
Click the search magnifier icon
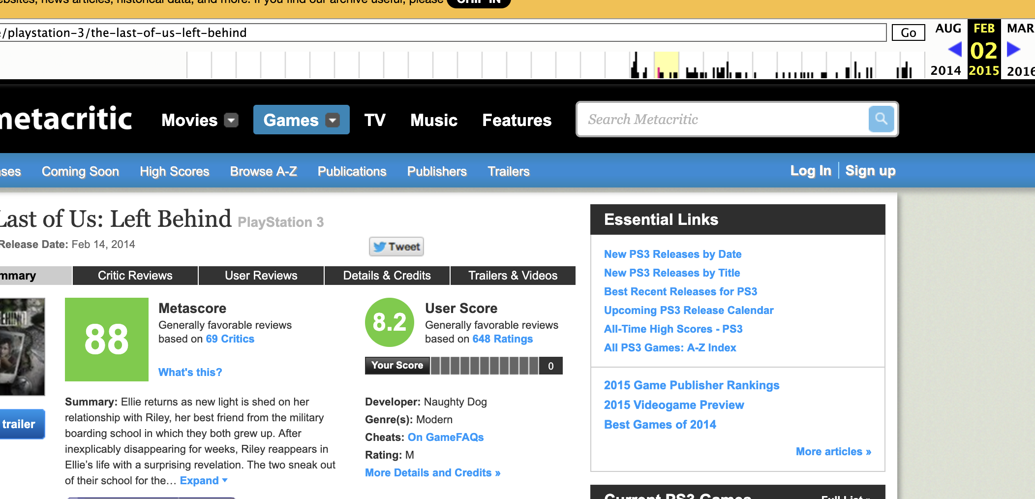pyautogui.click(x=881, y=119)
